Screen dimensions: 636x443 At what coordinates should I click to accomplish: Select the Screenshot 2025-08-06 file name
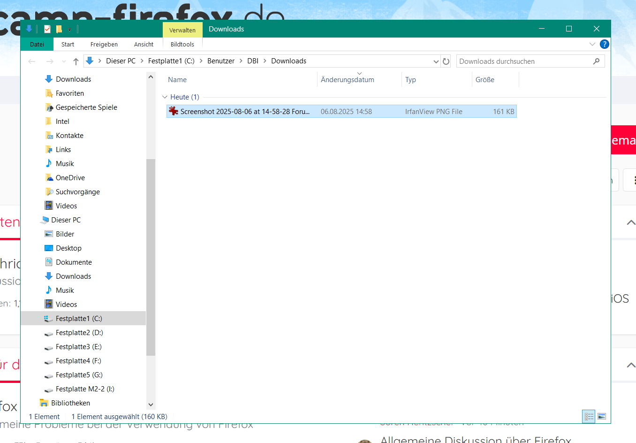(x=245, y=112)
